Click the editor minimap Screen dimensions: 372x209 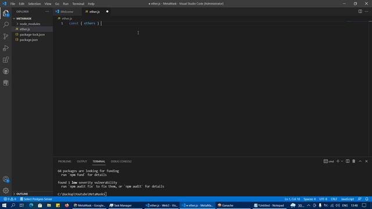357,22
